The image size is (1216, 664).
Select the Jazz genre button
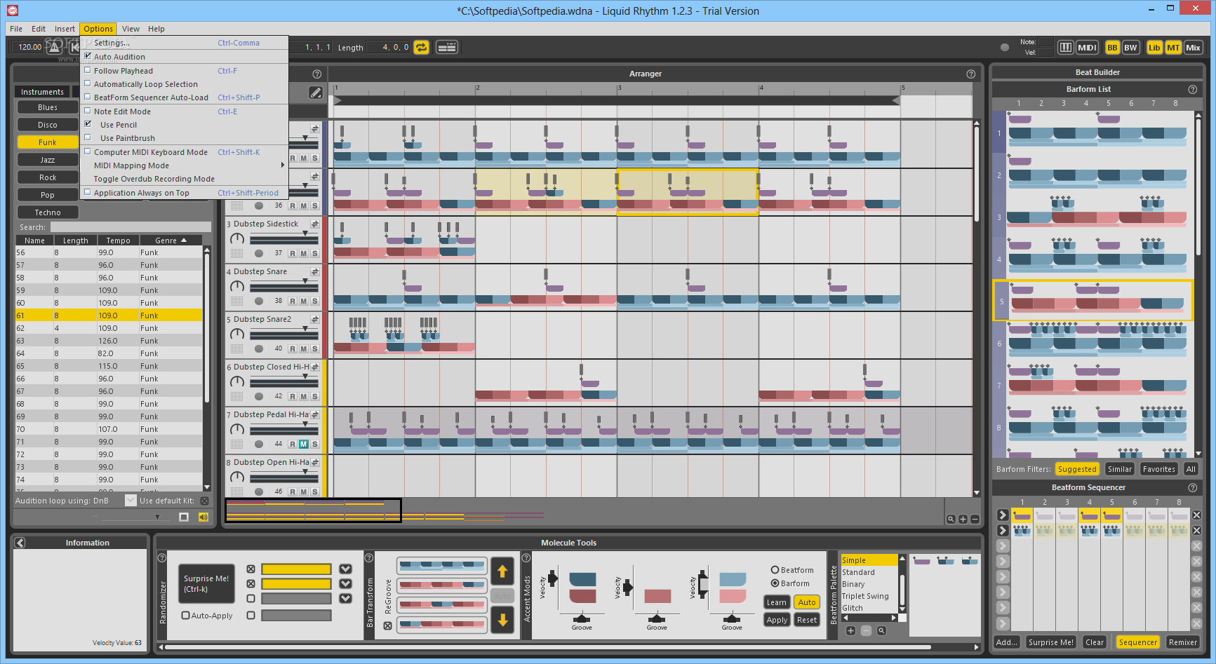[x=48, y=160]
